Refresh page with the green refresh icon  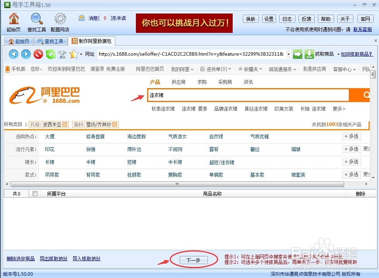tap(50, 54)
